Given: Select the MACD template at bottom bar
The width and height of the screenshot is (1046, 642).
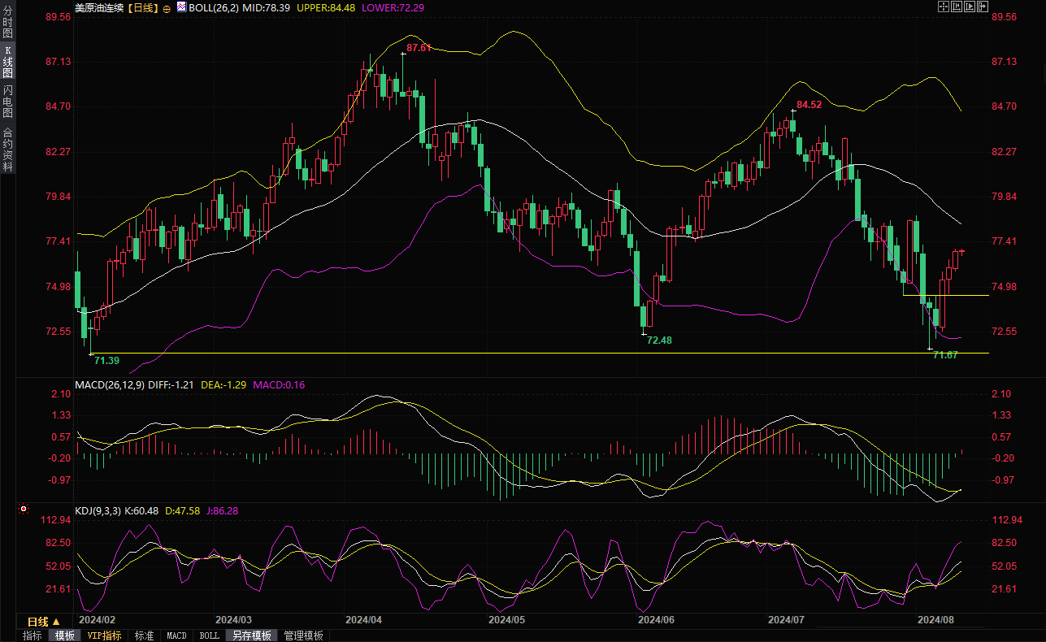Looking at the screenshot, I should pos(176,635).
